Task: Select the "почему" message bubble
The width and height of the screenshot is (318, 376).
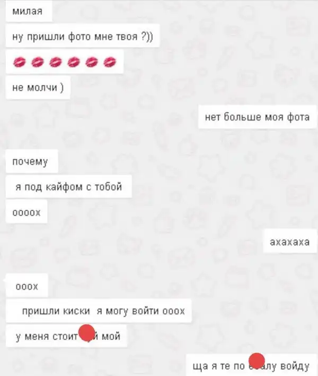Action: 32,161
